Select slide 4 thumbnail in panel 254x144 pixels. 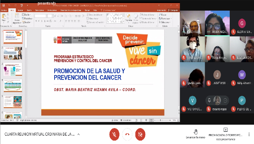(x=13, y=86)
